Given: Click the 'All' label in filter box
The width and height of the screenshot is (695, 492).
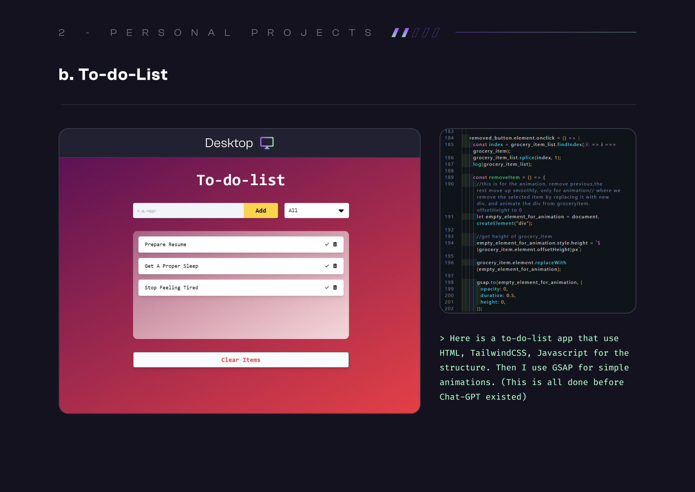Looking at the screenshot, I should pos(293,211).
